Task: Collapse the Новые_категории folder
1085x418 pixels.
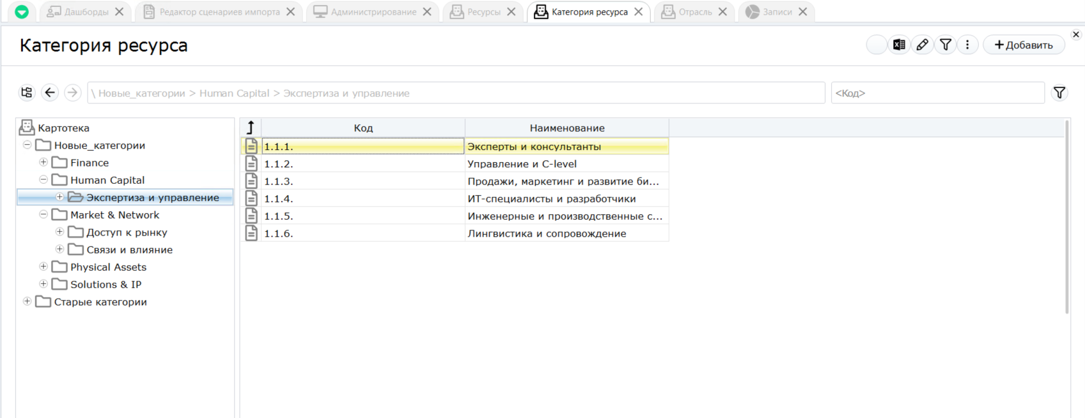Action: [x=27, y=145]
